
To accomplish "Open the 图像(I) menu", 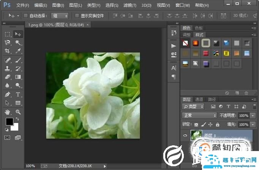I will point(58,5).
